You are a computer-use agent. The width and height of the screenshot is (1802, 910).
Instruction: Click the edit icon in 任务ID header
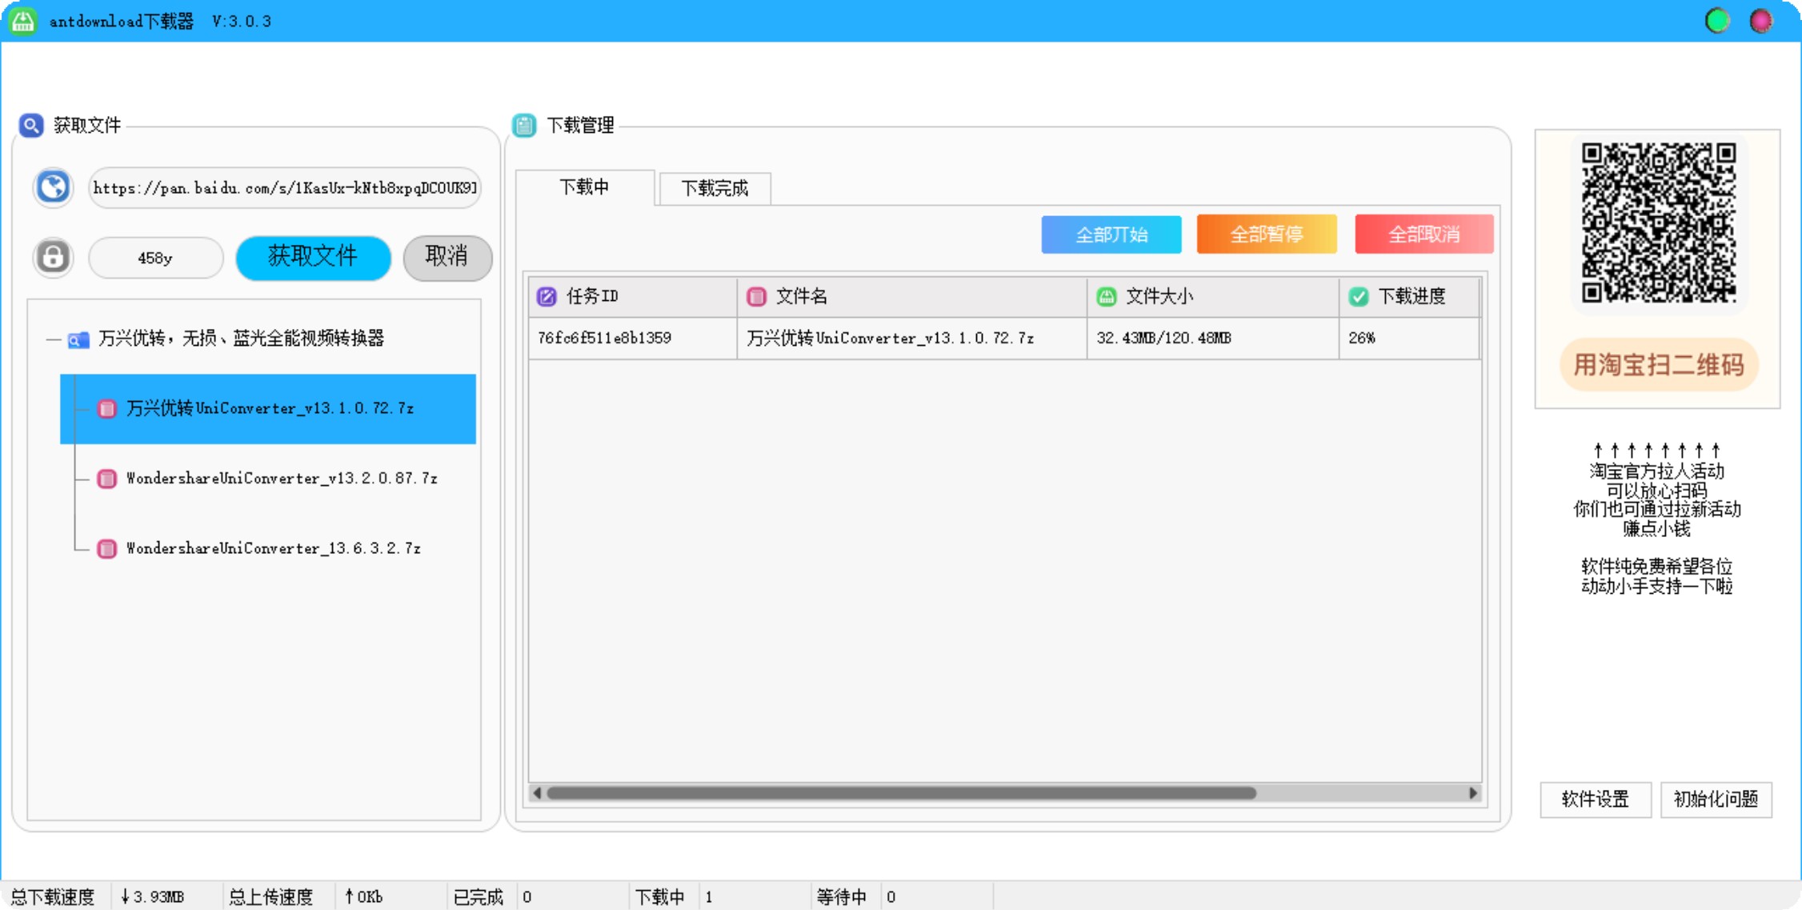(547, 297)
